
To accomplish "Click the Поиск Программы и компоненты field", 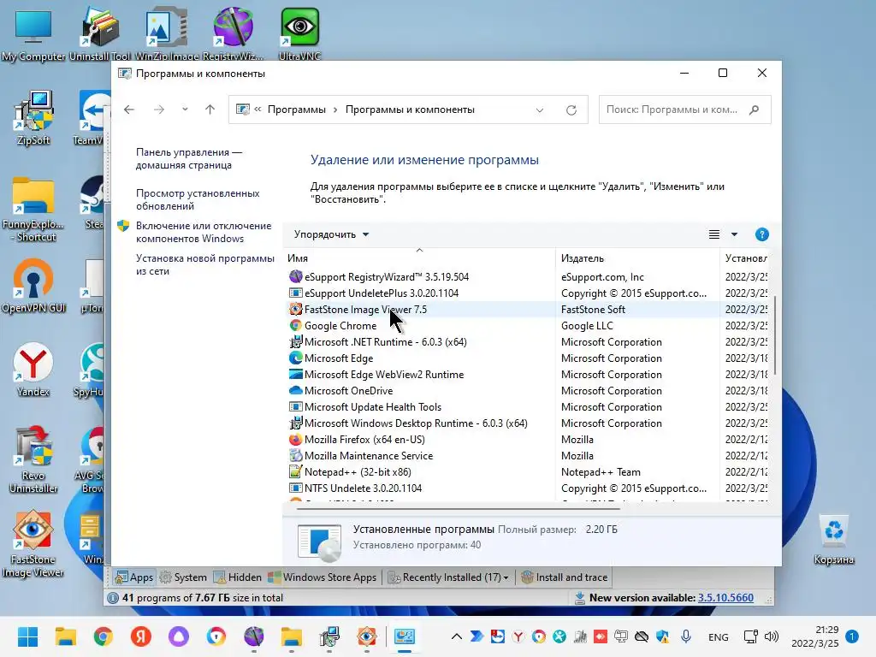I will pyautogui.click(x=685, y=109).
